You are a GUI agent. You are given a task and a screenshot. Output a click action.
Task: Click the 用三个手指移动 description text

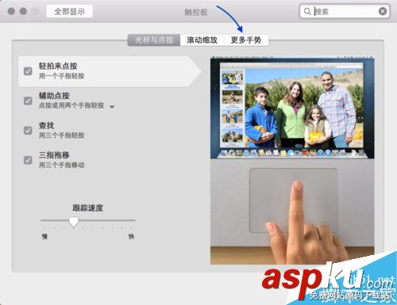point(62,165)
